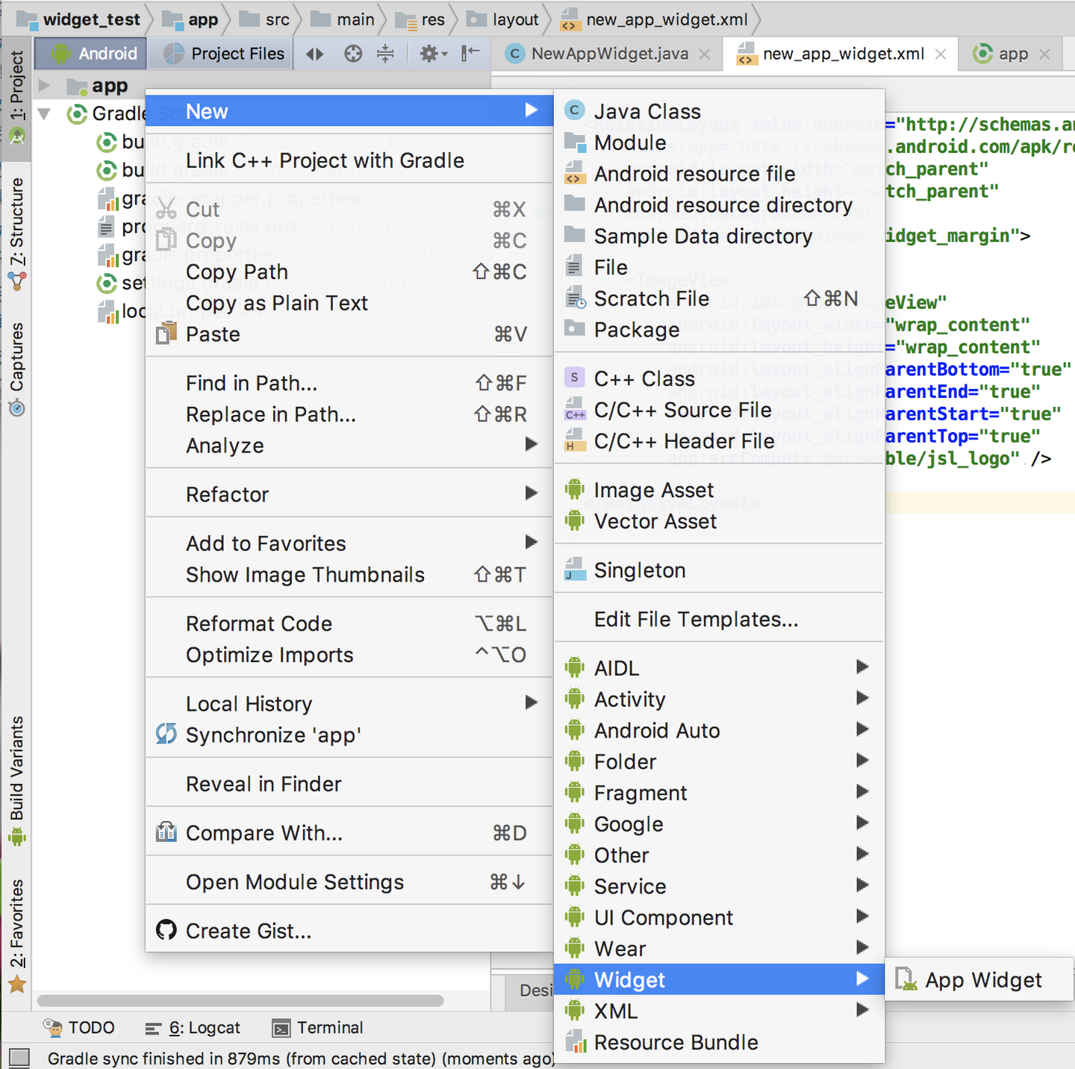Screen dimensions: 1075x1069
Task: Toggle the Captures side panel
Action: pos(16,369)
